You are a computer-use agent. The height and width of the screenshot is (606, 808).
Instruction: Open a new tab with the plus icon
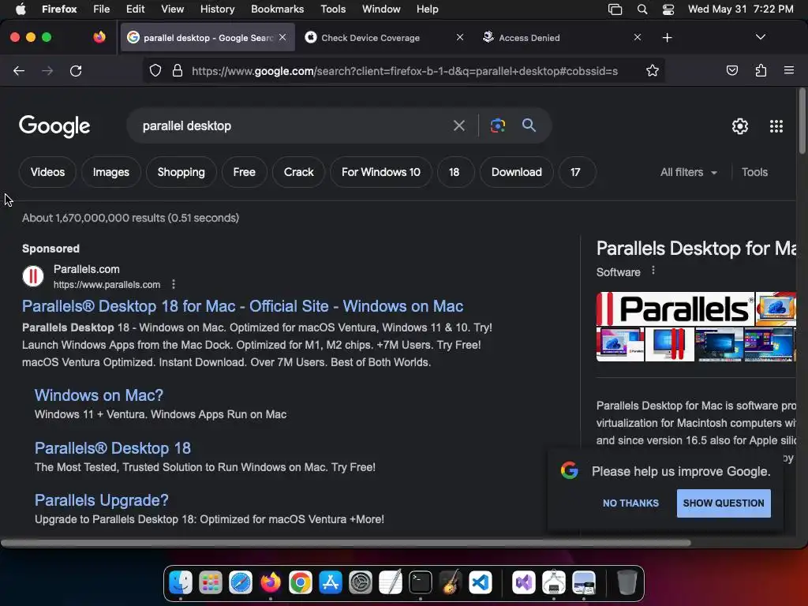(x=667, y=38)
